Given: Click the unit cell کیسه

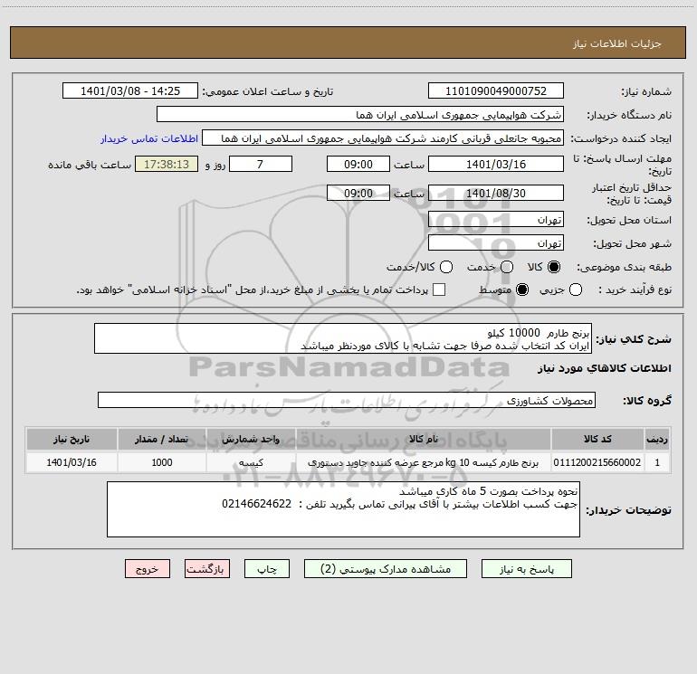Looking at the screenshot, I should point(251,462).
